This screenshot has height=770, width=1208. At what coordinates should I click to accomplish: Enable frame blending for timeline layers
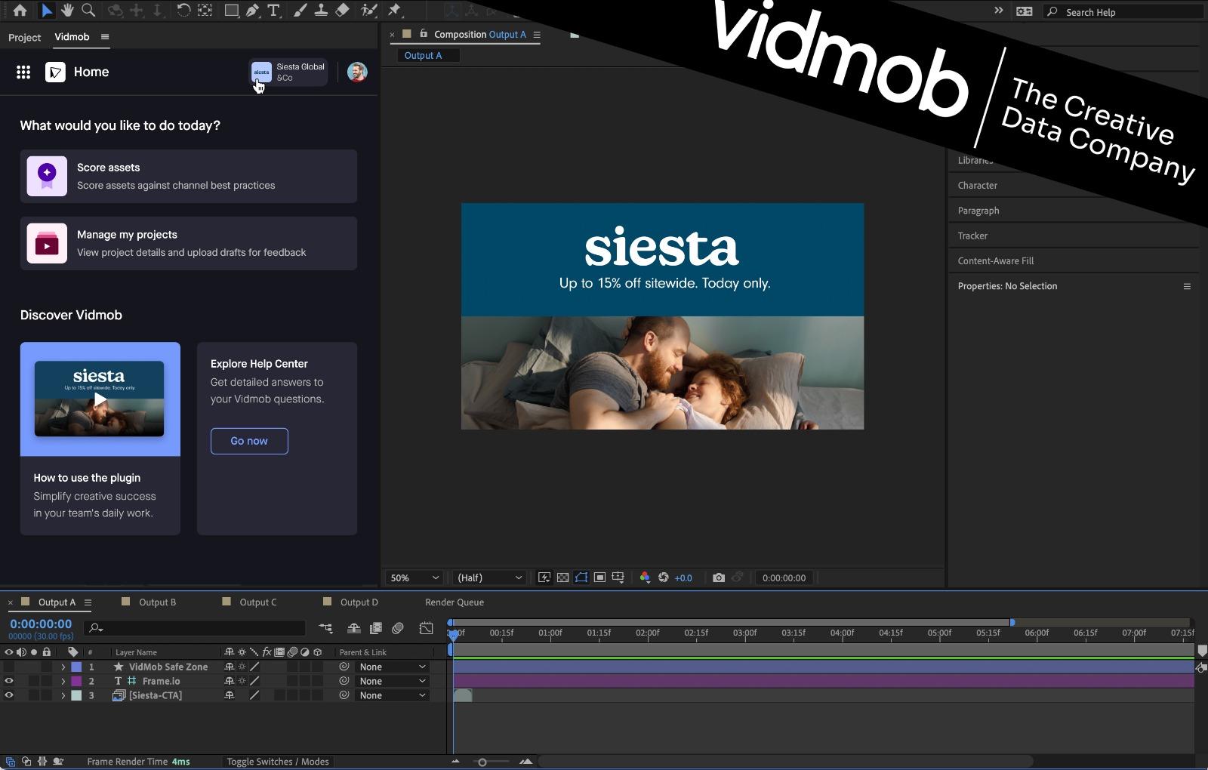tap(375, 628)
